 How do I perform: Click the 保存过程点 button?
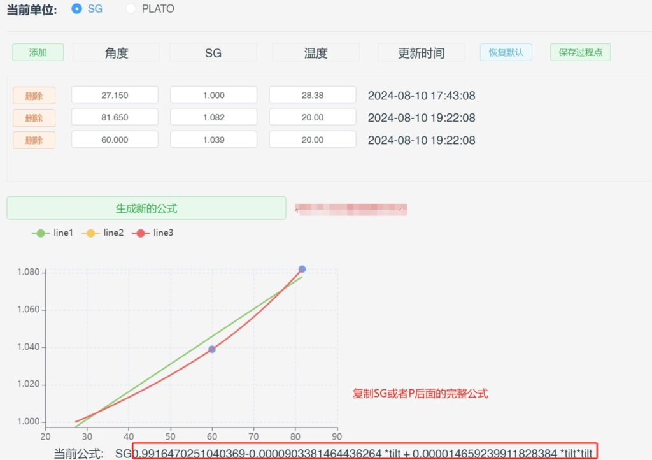[x=580, y=52]
